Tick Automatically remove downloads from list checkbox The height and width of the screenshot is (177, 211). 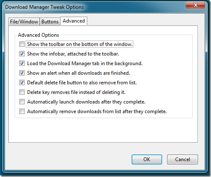click(x=22, y=111)
